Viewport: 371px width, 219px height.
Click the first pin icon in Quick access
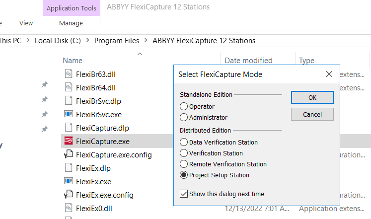click(45, 84)
